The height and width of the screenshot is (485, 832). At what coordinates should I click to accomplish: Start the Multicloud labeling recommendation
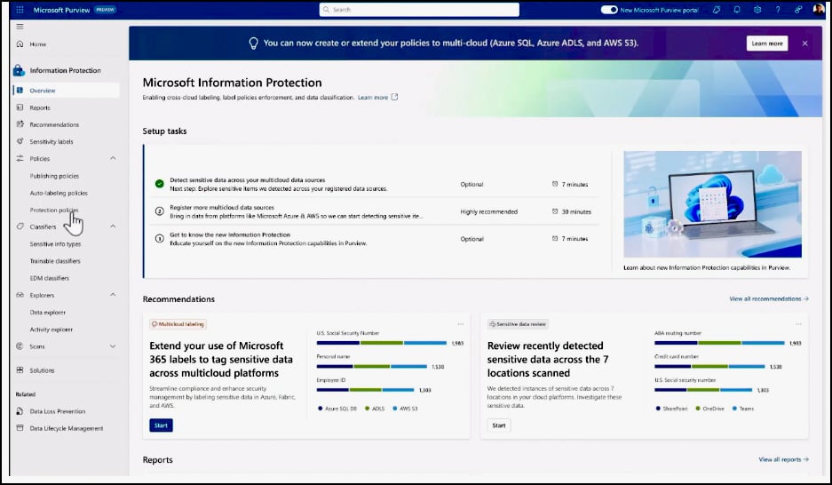[x=161, y=425]
